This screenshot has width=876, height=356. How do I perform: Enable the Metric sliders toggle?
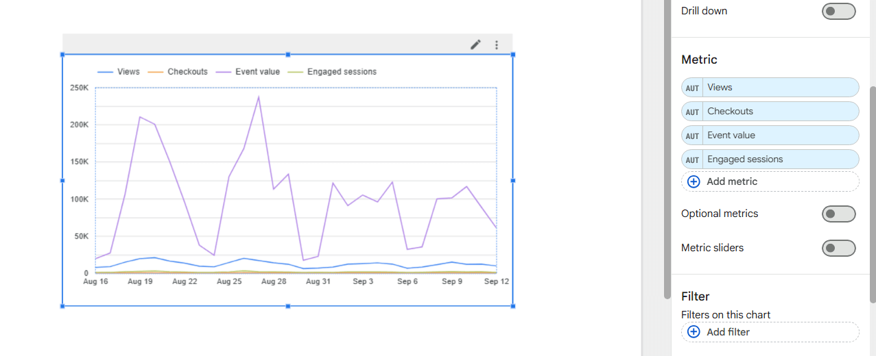click(x=838, y=248)
